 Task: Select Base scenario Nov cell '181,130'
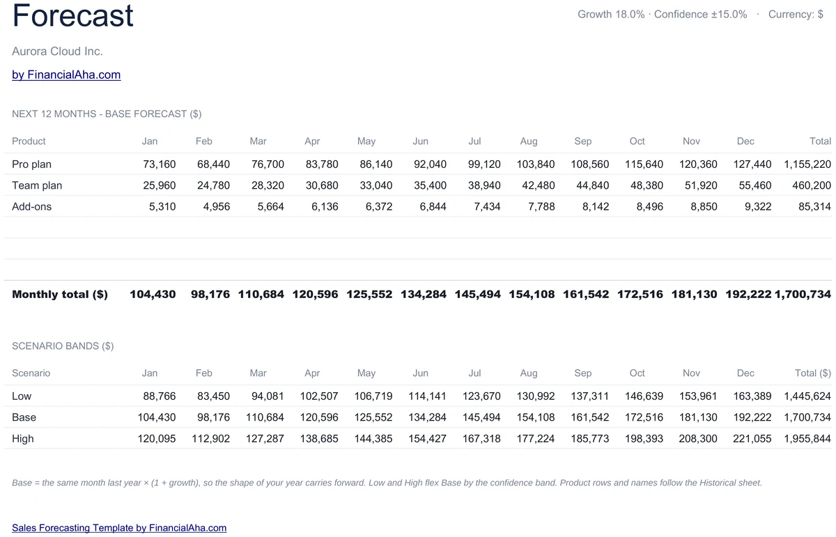[x=698, y=417]
